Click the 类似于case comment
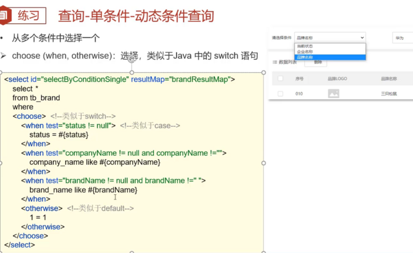The width and height of the screenshot is (413, 253). click(x=150, y=125)
